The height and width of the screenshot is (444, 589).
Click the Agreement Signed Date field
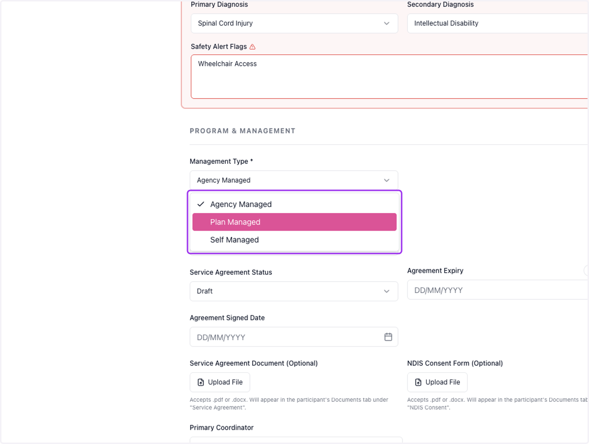pyautogui.click(x=294, y=337)
